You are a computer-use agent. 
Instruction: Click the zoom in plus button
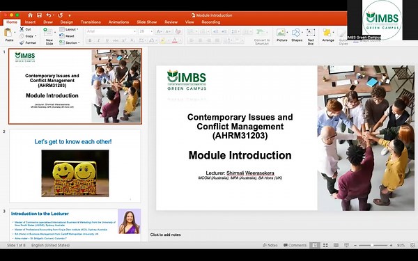point(391,245)
